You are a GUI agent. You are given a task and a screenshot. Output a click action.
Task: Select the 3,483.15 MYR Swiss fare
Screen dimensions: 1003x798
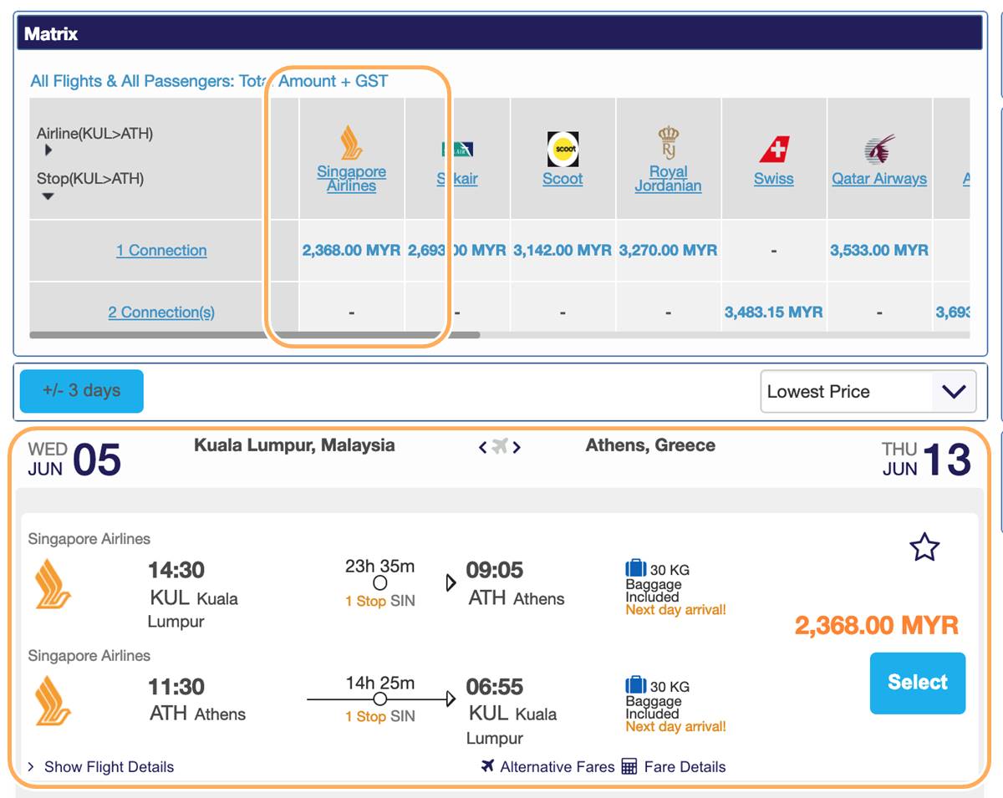774,312
